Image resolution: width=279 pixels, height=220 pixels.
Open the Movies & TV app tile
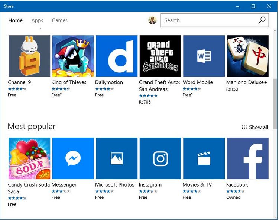(x=204, y=158)
